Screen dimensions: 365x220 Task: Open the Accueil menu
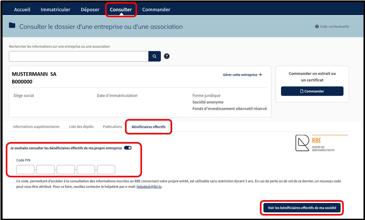pos(22,10)
